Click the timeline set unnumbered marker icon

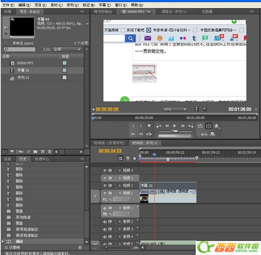134,158
